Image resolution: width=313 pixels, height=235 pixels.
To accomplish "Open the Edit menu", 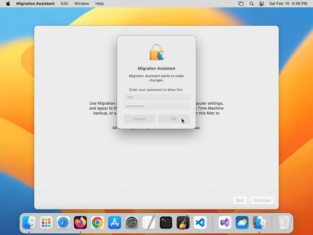I will coord(64,4).
